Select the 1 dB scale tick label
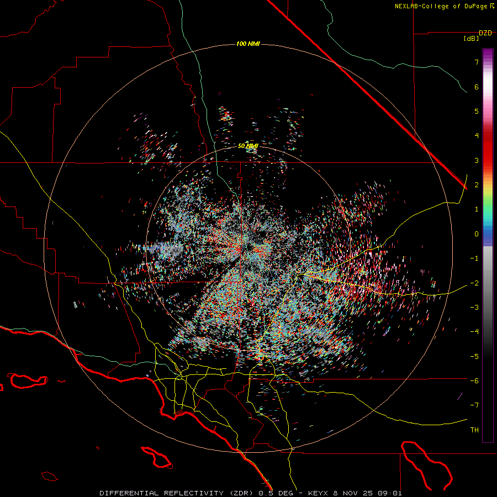The width and height of the screenshot is (497, 497). (477, 209)
